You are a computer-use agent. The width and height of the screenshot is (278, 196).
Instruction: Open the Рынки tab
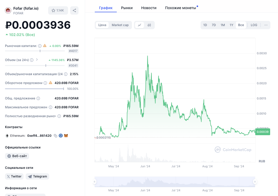click(127, 8)
